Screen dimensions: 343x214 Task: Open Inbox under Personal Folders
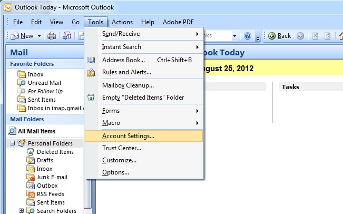[x=44, y=169]
